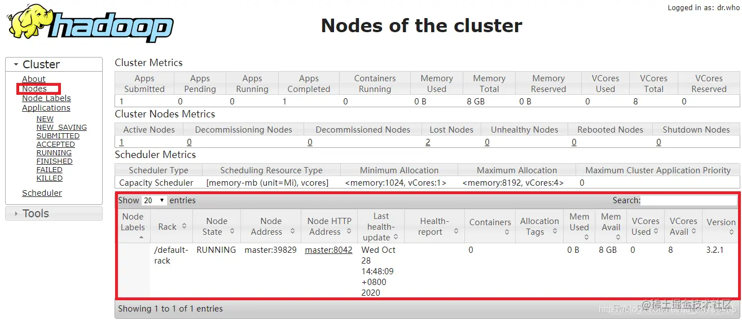The height and width of the screenshot is (320, 742).
Task: Click the Shutdown Nodes count link
Action: (658, 142)
